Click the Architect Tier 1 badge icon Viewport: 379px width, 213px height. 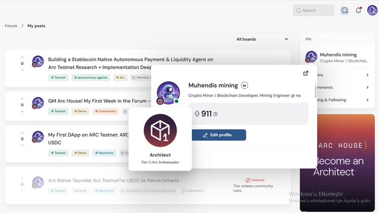click(161, 131)
